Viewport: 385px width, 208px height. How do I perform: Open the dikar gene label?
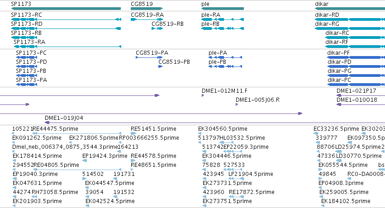pos(322,4)
